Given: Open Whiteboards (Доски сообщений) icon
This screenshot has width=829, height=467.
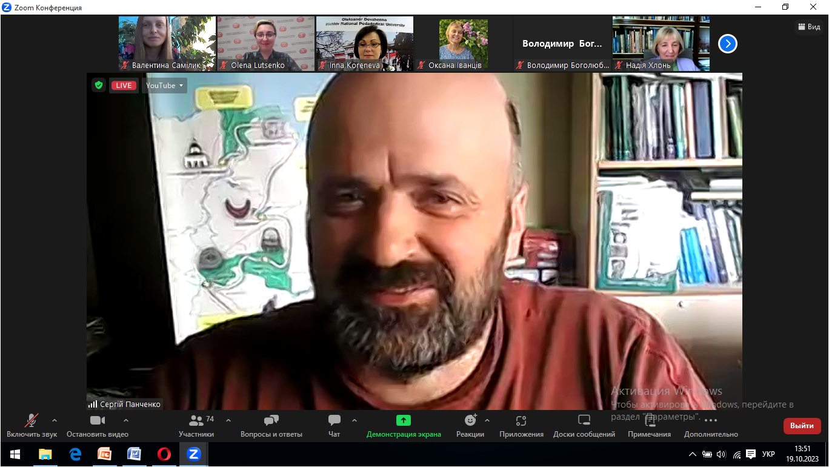Looking at the screenshot, I should click(584, 420).
